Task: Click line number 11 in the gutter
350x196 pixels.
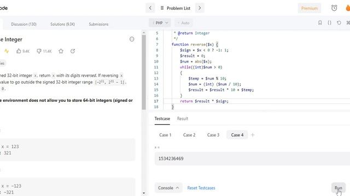Action: pyautogui.click(x=156, y=67)
